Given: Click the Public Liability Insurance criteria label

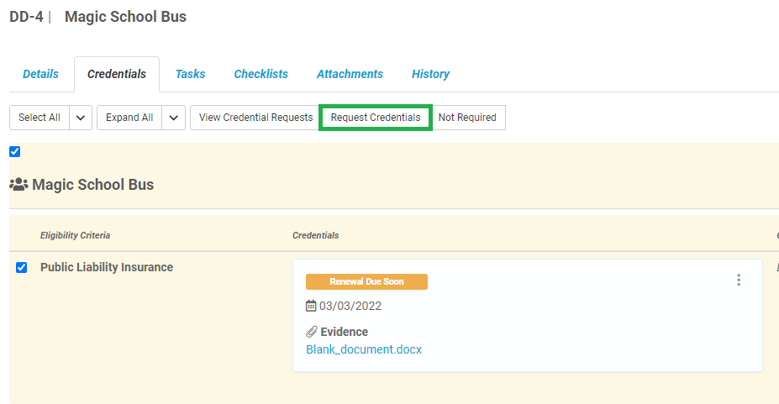Looking at the screenshot, I should click(107, 267).
